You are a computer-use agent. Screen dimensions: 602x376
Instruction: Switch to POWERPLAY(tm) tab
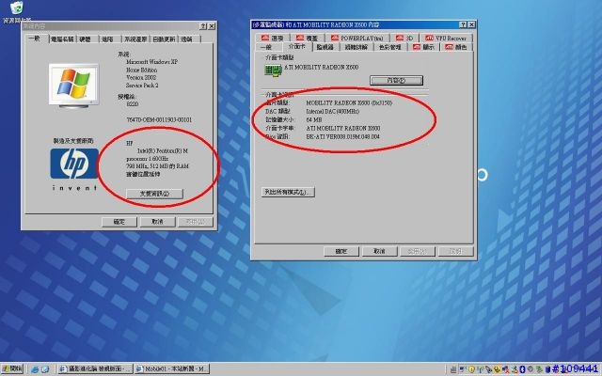357,38
